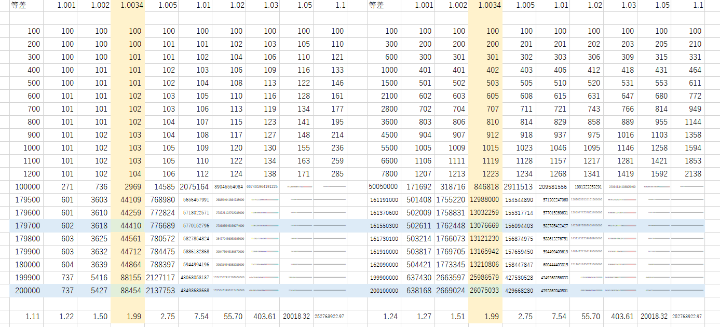This screenshot has width=720, height=327.
Task: Select the summary value 1.50
Action: click(x=100, y=316)
